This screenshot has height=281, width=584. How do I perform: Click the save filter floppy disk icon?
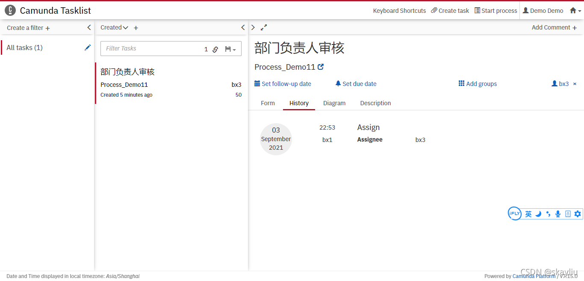click(x=228, y=49)
